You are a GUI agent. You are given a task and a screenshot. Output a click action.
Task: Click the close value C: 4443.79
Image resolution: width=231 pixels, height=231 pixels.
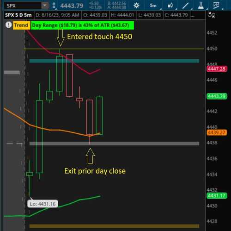pyautogui.click(x=176, y=15)
